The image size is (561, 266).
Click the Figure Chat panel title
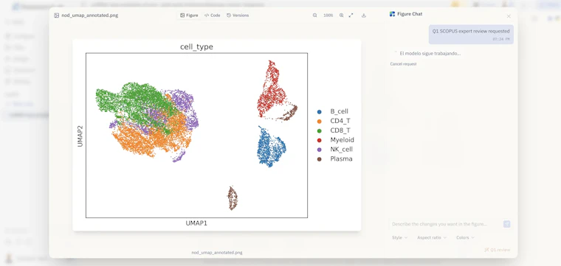tap(410, 14)
